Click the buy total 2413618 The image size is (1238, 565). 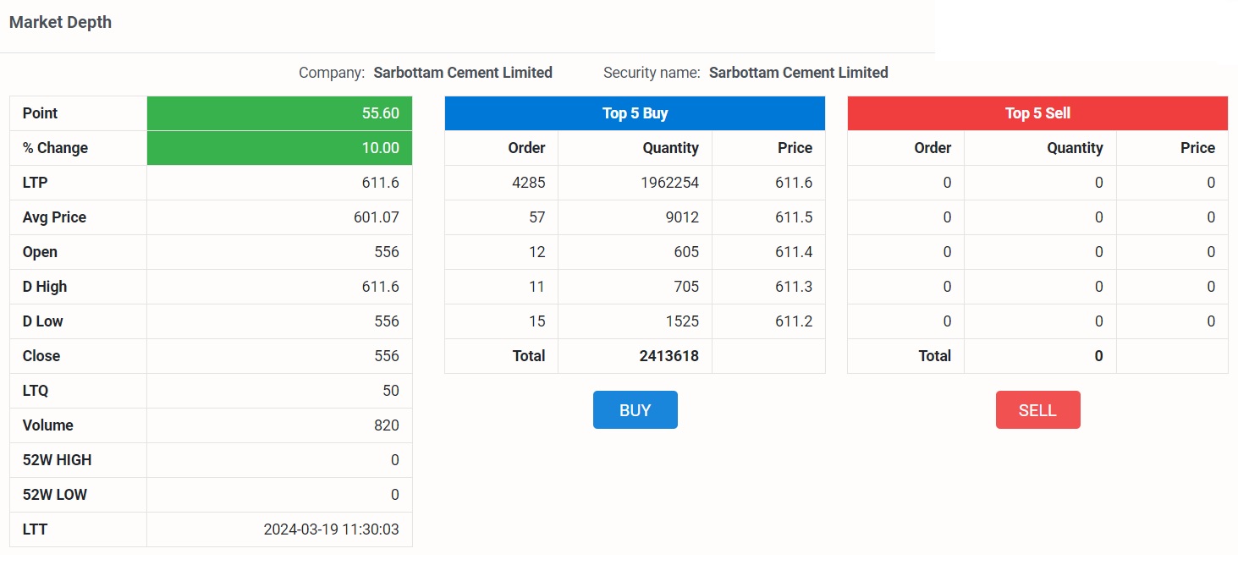pos(669,356)
